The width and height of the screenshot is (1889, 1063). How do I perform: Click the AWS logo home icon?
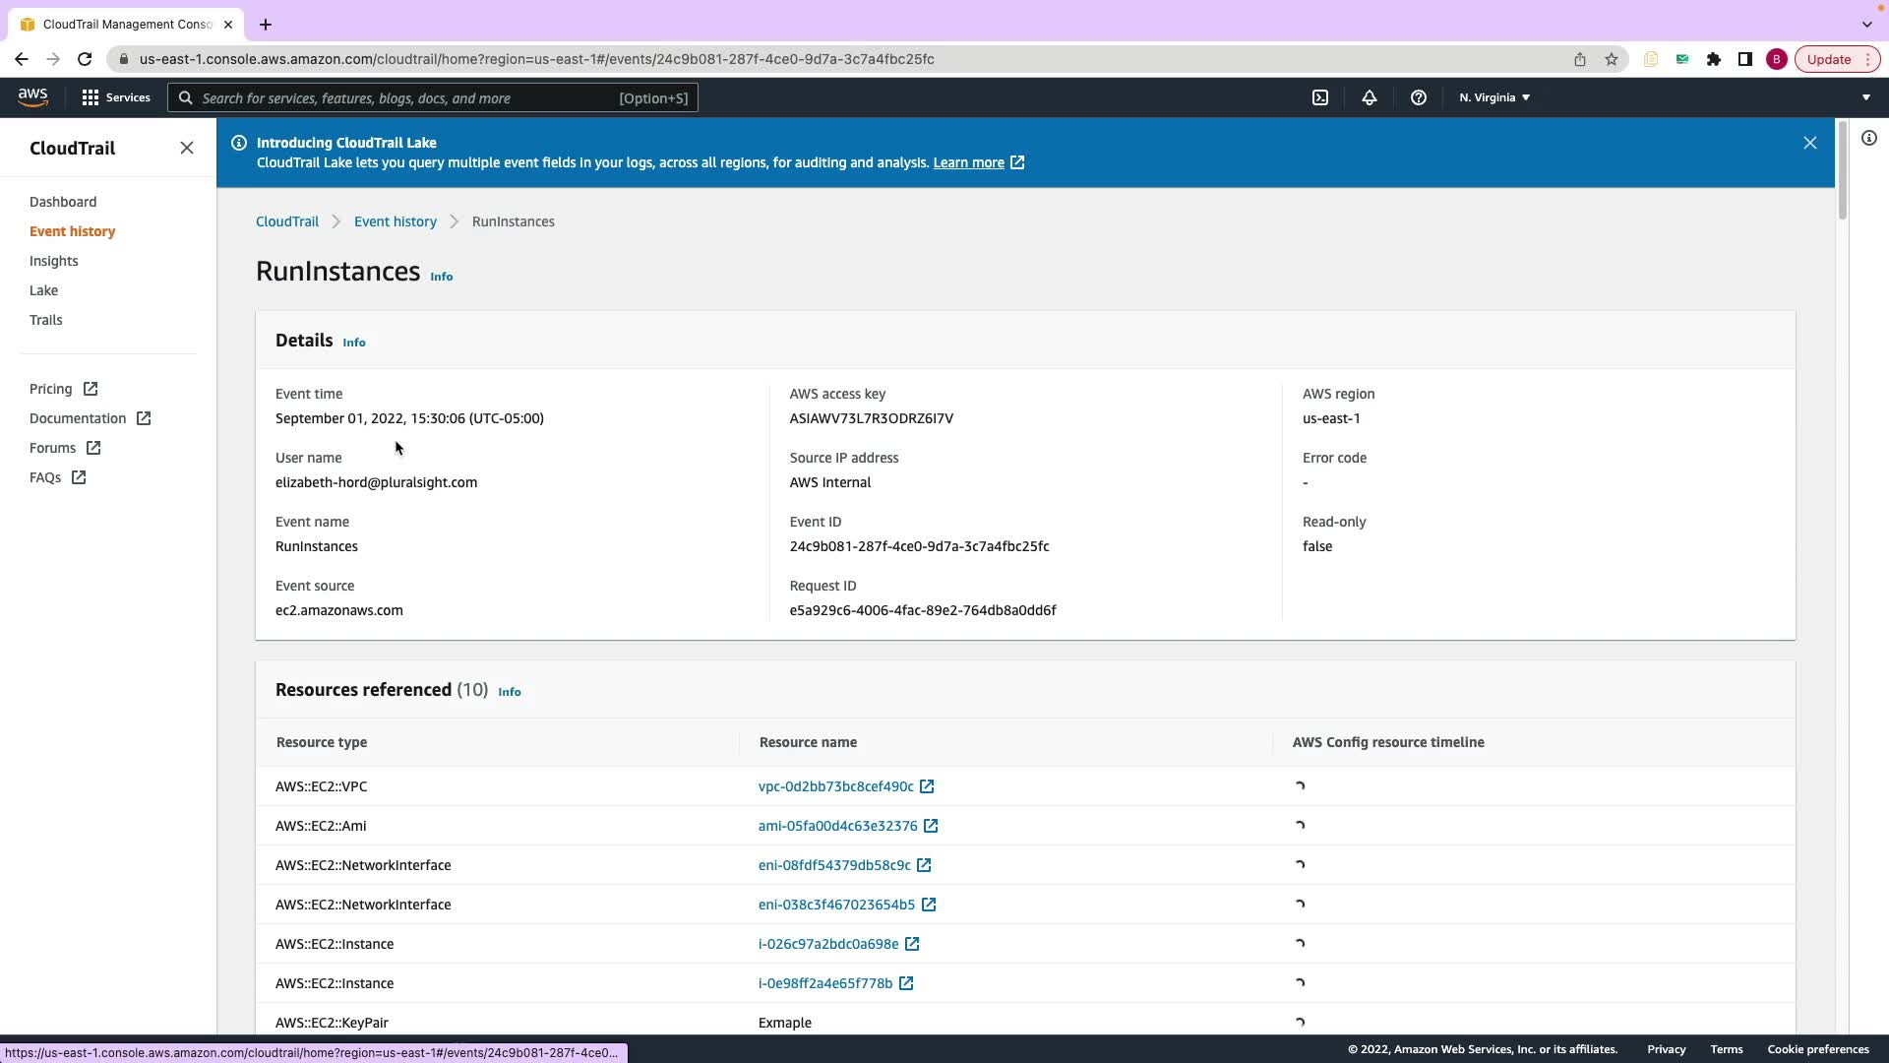(32, 97)
